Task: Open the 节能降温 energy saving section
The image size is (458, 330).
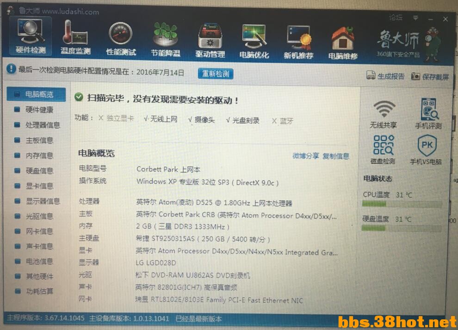Action: (165, 39)
